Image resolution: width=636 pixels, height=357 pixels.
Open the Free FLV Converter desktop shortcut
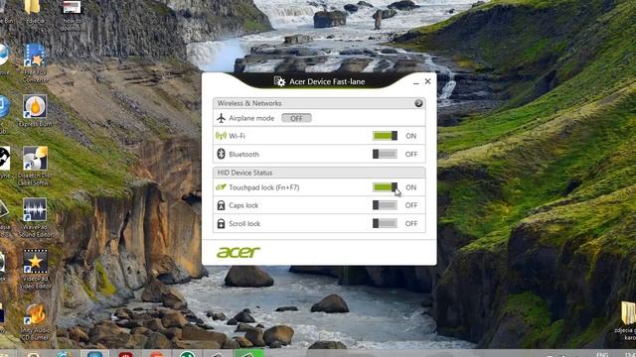(x=35, y=63)
